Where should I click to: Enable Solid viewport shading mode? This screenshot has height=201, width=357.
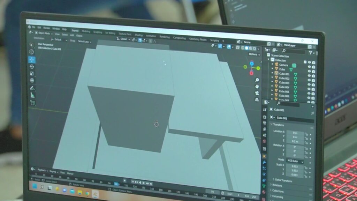pyautogui.click(x=246, y=48)
